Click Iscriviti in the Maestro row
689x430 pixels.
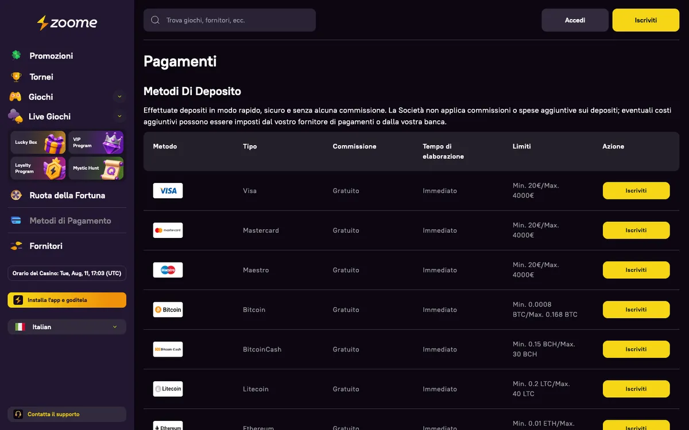(x=636, y=269)
